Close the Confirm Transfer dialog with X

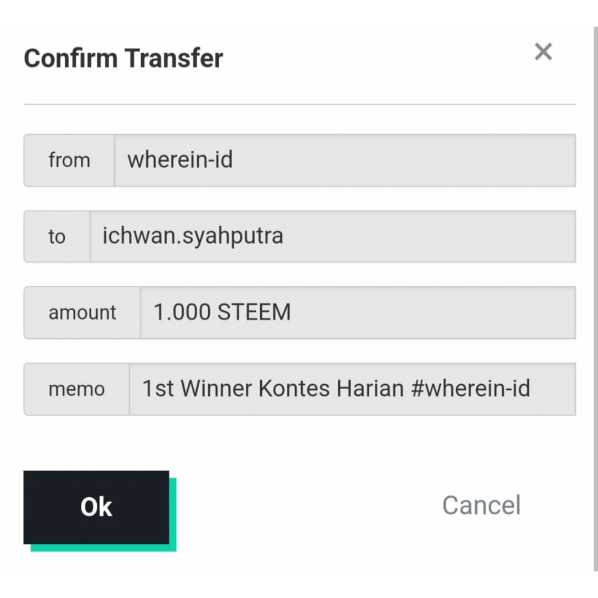[543, 52]
